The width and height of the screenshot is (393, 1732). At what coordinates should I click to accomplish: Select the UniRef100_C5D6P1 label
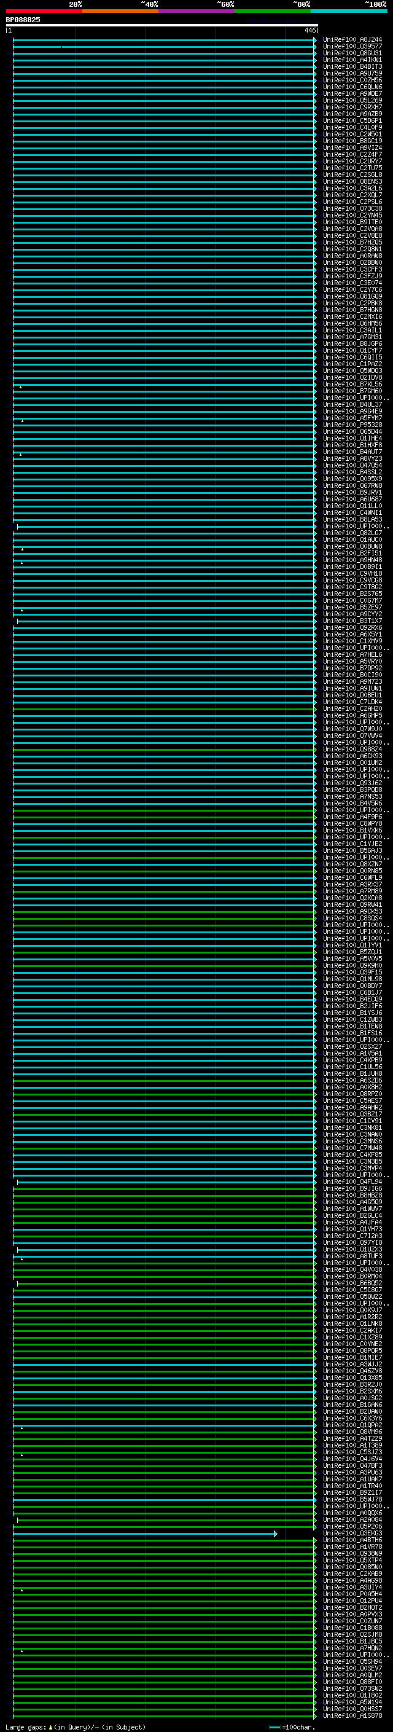(352, 121)
